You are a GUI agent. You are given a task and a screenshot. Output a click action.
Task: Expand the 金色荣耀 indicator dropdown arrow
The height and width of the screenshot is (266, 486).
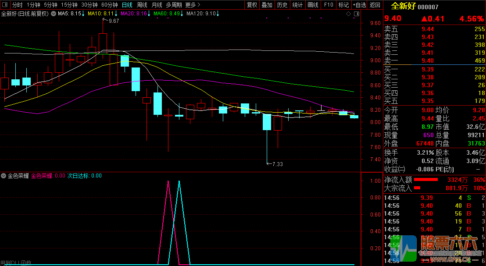click(x=4, y=176)
